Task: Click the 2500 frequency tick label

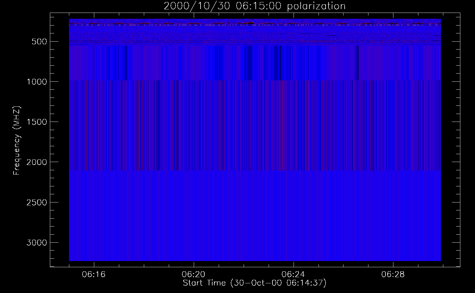Action: coord(37,202)
